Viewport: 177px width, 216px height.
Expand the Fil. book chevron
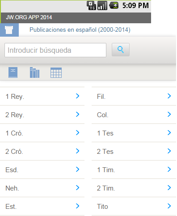pos(169,96)
